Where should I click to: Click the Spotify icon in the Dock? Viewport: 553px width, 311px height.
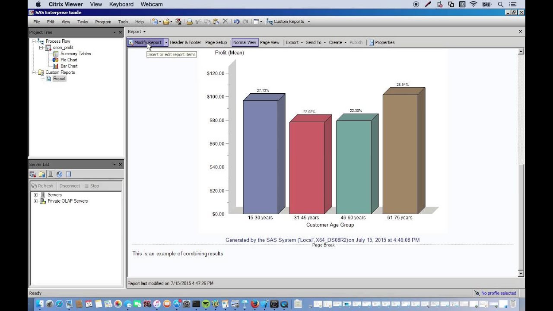(x=206, y=304)
